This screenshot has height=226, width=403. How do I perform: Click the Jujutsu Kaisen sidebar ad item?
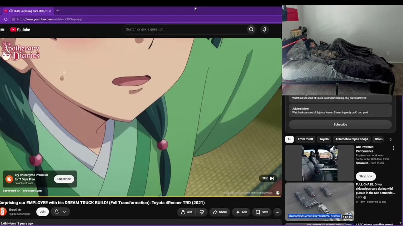click(340, 110)
